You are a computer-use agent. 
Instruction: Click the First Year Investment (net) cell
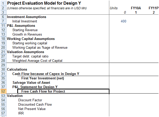43,78
